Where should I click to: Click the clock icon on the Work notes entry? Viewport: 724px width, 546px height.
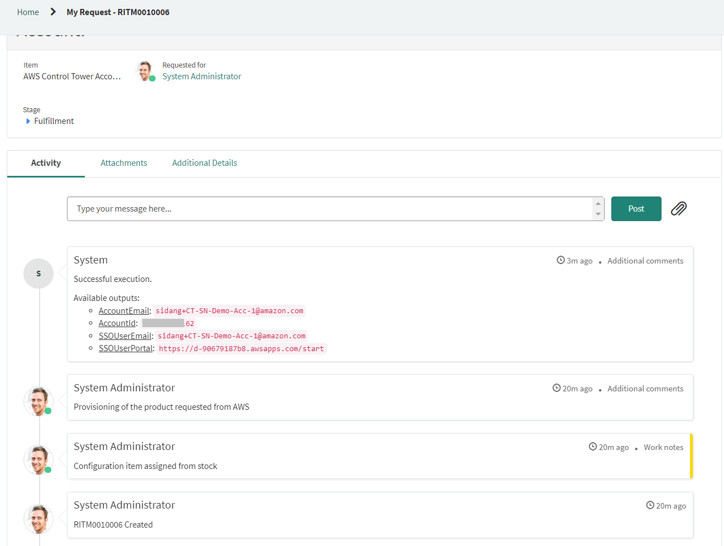coord(592,447)
